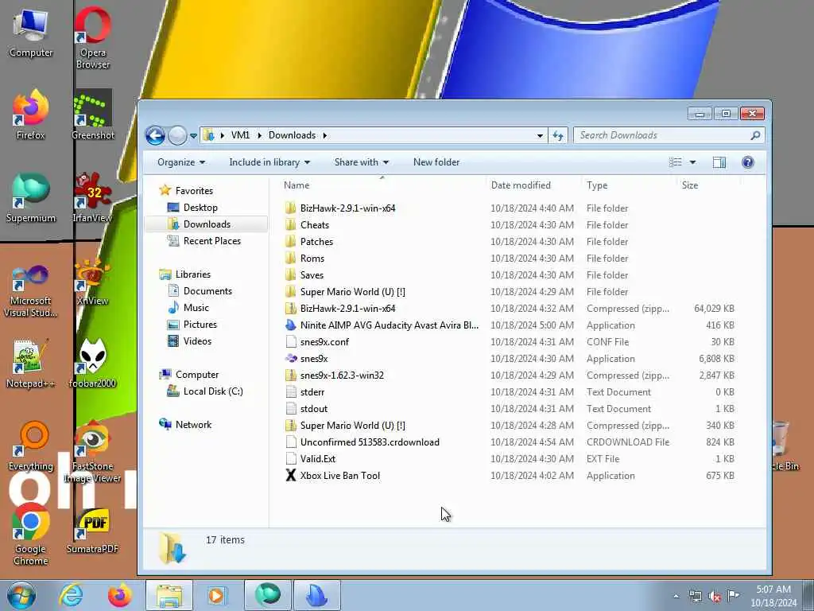Launch Greenshot from the desktop
The width and height of the screenshot is (814, 611).
coord(92,115)
